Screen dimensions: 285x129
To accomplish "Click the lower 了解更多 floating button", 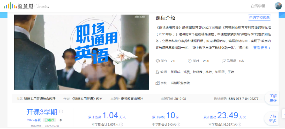I will tap(273, 118).
